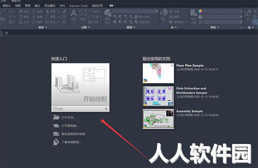Select the Dimension tool in Annotation panel
This screenshot has width=258, height=168.
coord(83,15)
